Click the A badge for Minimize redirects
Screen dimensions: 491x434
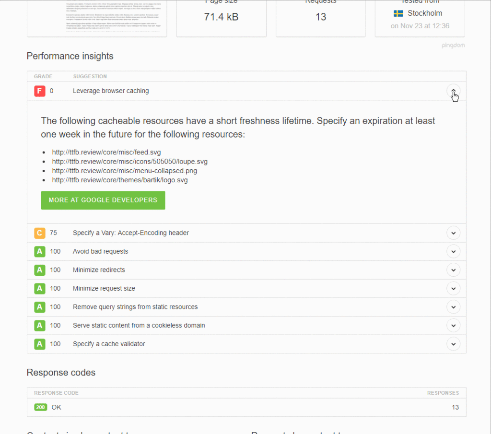40,270
